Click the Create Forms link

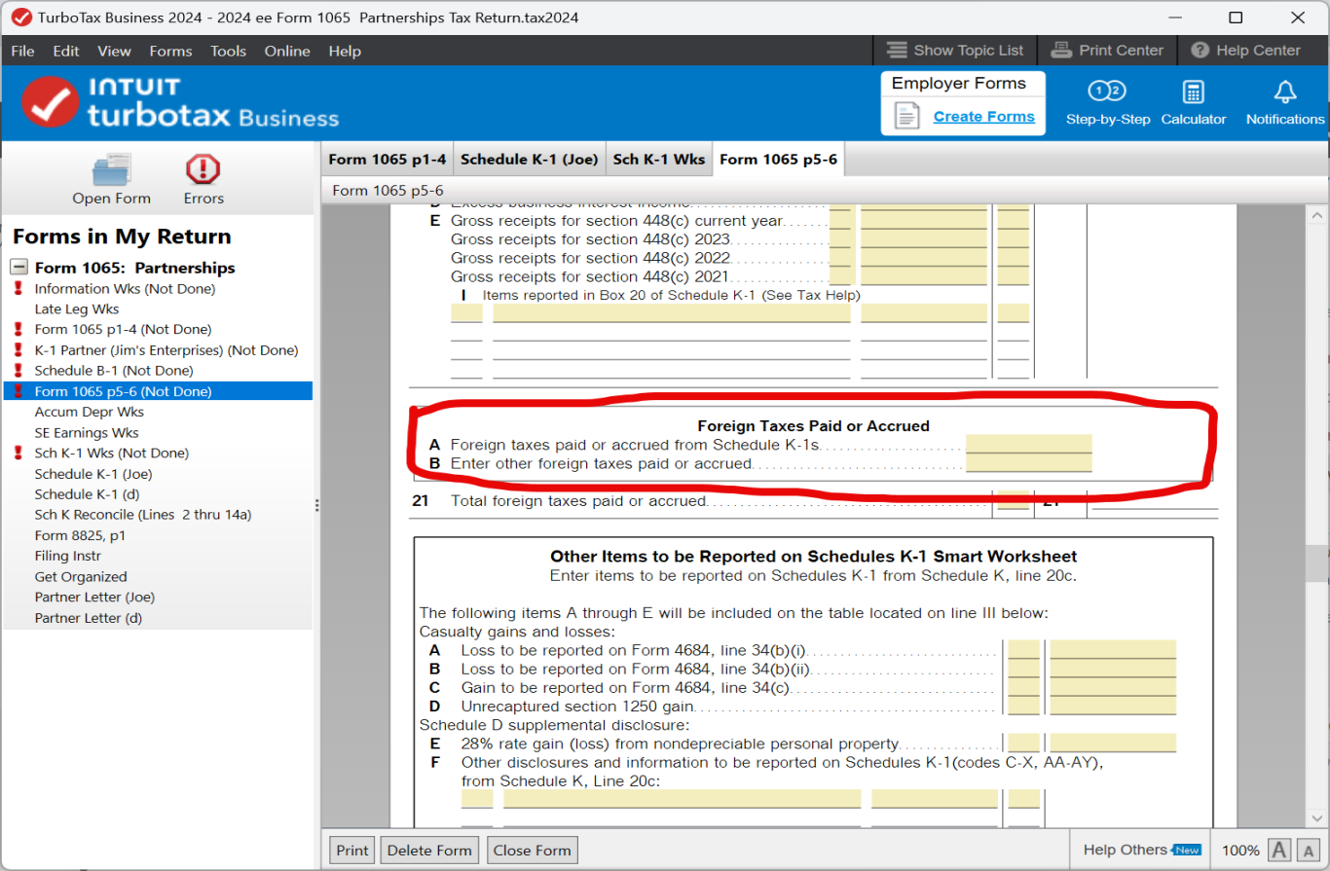(984, 116)
